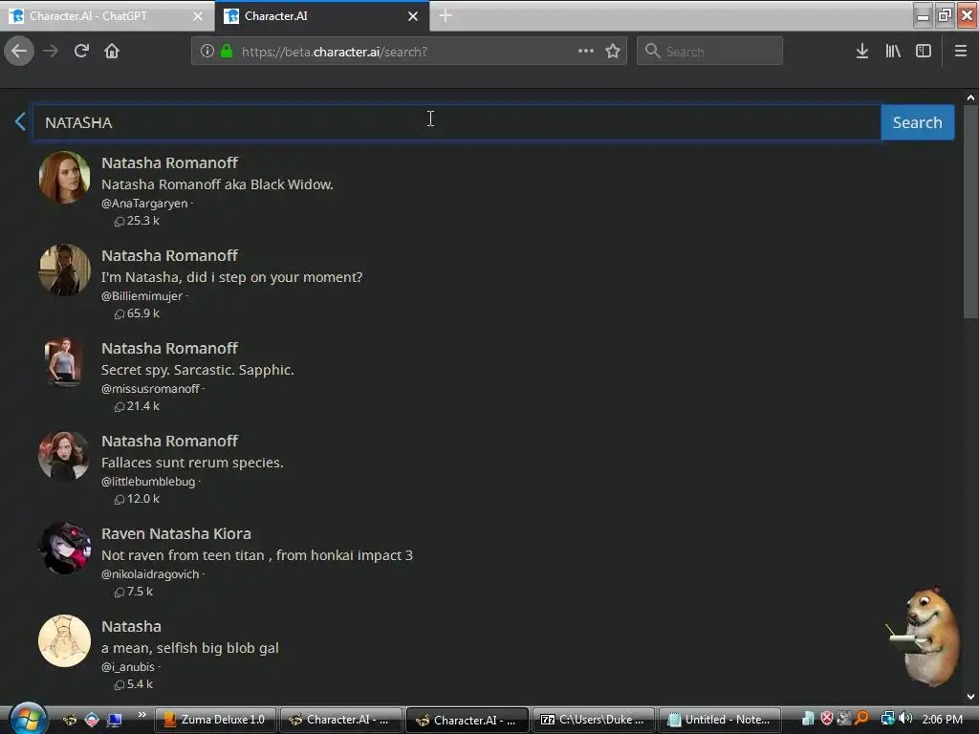The width and height of the screenshot is (979, 734).
Task: Click the NATASHA character search field
Action: point(456,122)
